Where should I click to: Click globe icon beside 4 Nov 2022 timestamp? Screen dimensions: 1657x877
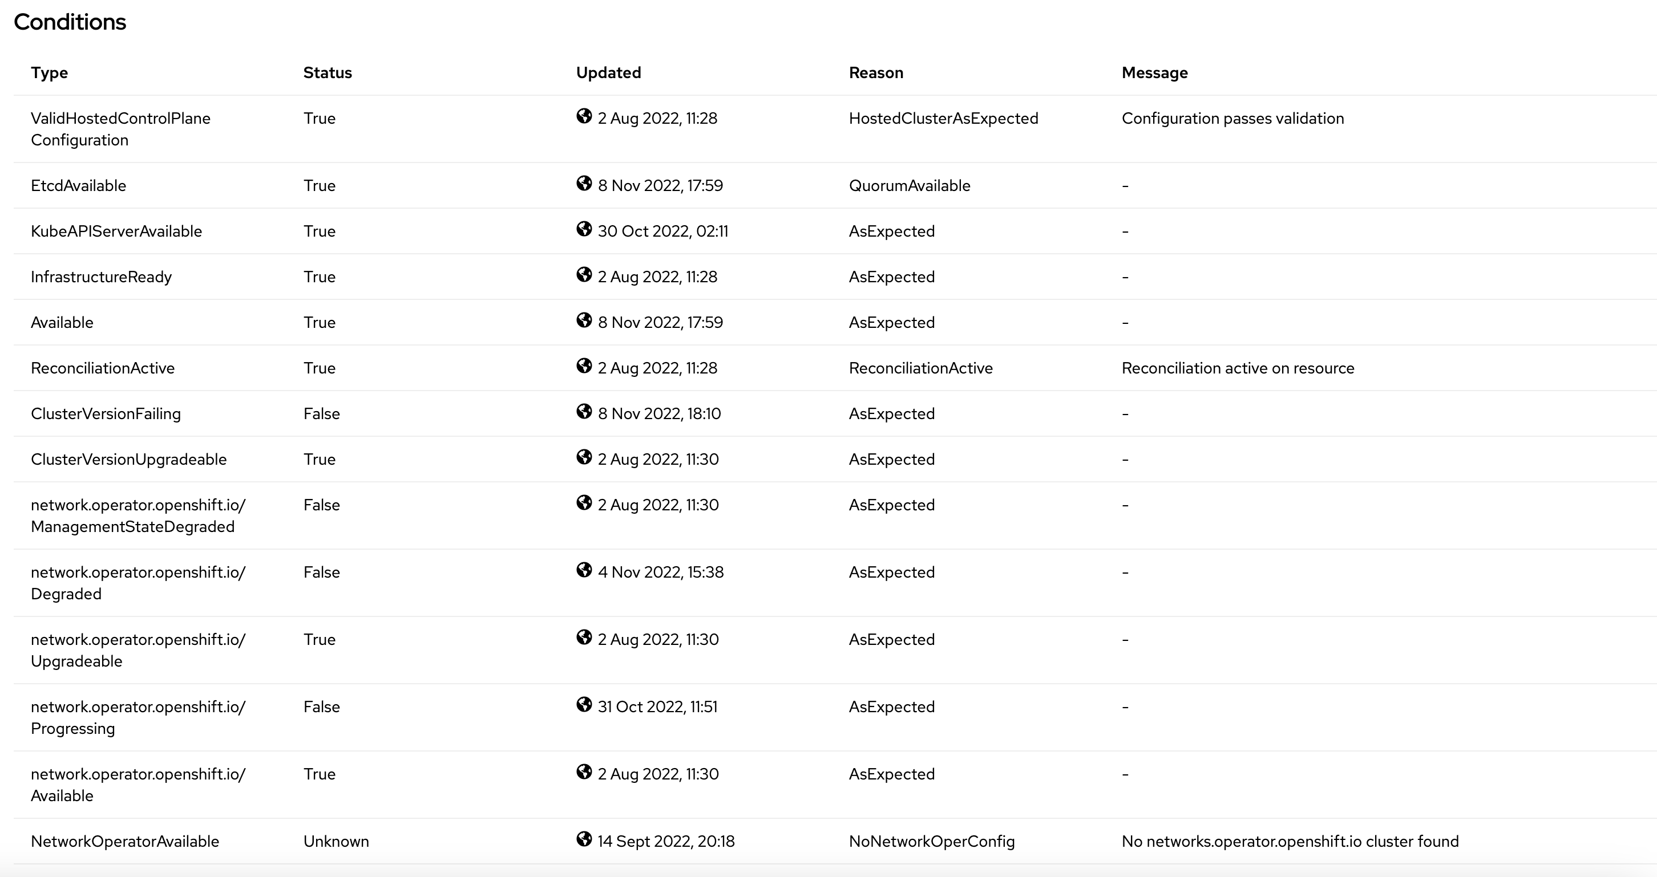[583, 571]
